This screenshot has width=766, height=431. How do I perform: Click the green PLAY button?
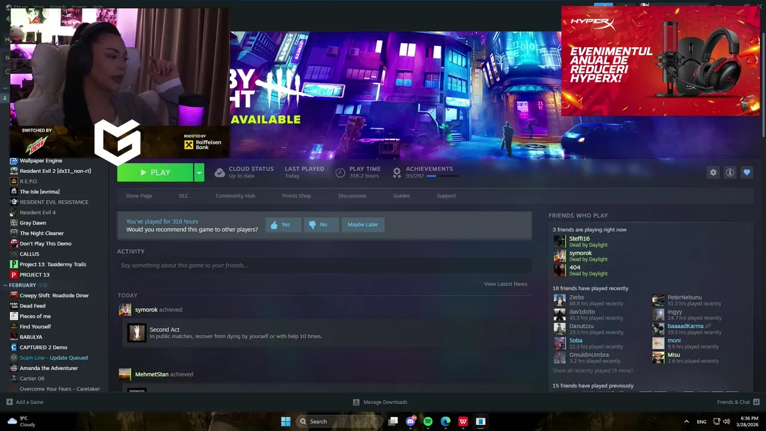(155, 172)
